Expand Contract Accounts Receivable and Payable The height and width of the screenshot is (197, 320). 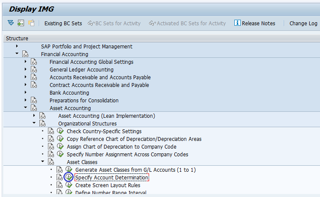pyautogui.click(x=26, y=85)
